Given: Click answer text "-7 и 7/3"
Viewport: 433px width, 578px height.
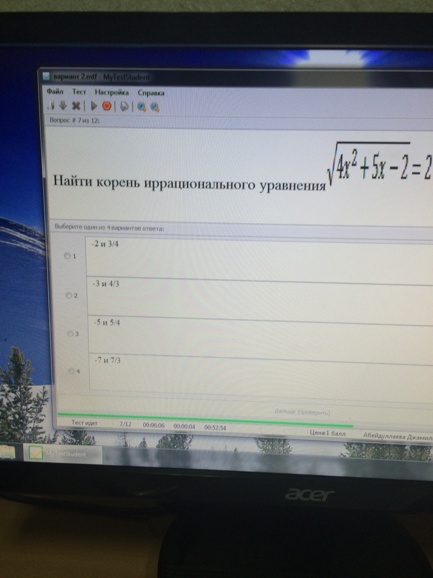Looking at the screenshot, I should pyautogui.click(x=109, y=359).
